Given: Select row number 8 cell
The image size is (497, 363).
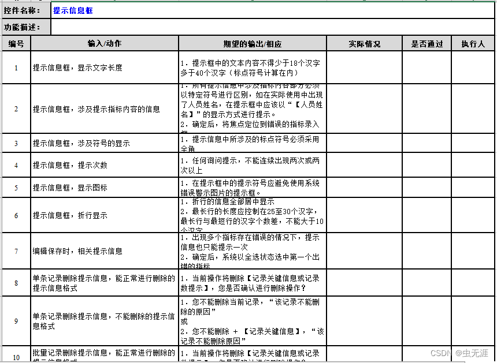Looking at the screenshot, I should pyautogui.click(x=16, y=283).
